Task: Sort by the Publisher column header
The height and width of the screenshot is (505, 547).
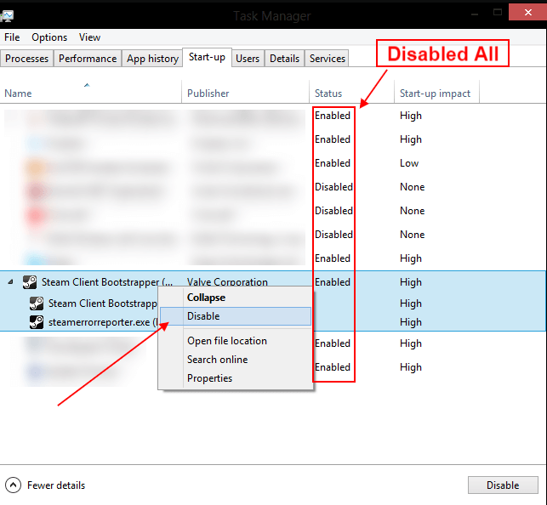Action: (245, 93)
